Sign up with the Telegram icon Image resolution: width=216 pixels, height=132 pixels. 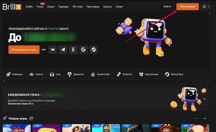click(63, 50)
